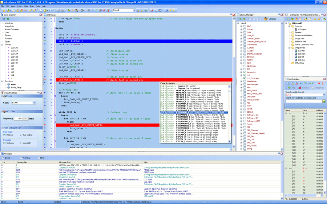This screenshot has width=327, height=204.
Task: Choose STREAMINI_S entry in Code Assistant list
Action: [x=194, y=112]
